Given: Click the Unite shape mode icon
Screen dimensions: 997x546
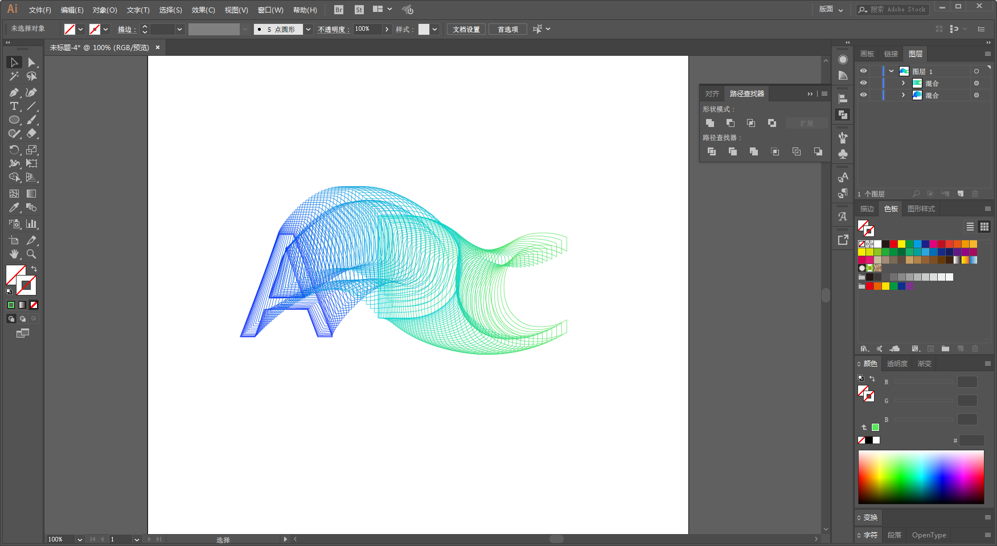Looking at the screenshot, I should point(710,123).
